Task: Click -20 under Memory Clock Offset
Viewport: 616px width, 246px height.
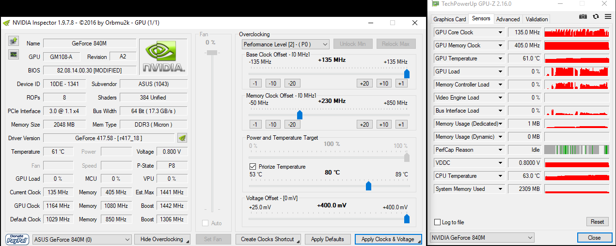Action: click(x=292, y=124)
